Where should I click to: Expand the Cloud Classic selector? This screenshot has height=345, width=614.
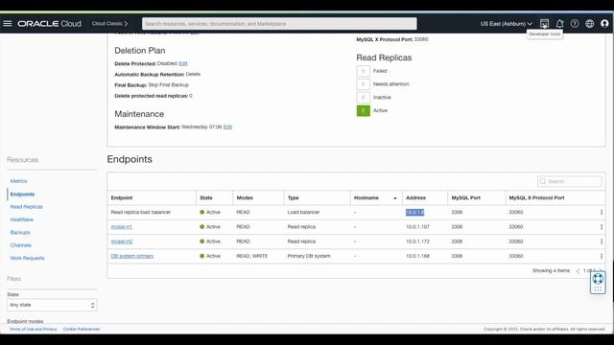(109, 23)
